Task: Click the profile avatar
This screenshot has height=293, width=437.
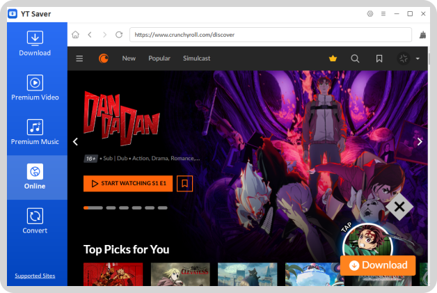Action: (404, 58)
